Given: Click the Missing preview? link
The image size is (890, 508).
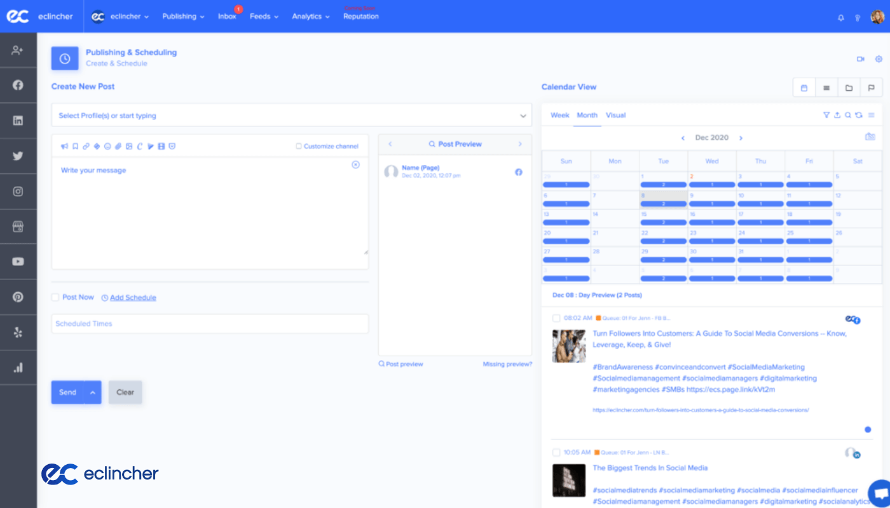Looking at the screenshot, I should (507, 364).
